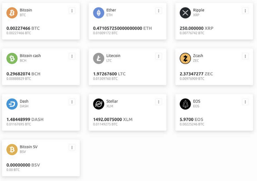Viewport: 257px width, 181px height.
Task: Click the green Bitcoin cash icon
Action: coord(12,58)
